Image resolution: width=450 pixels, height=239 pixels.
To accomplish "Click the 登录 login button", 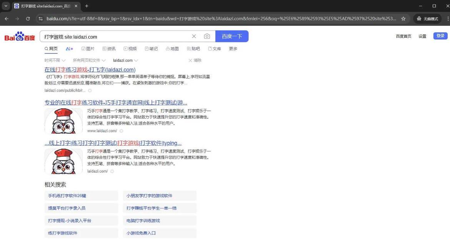I will click(440, 36).
